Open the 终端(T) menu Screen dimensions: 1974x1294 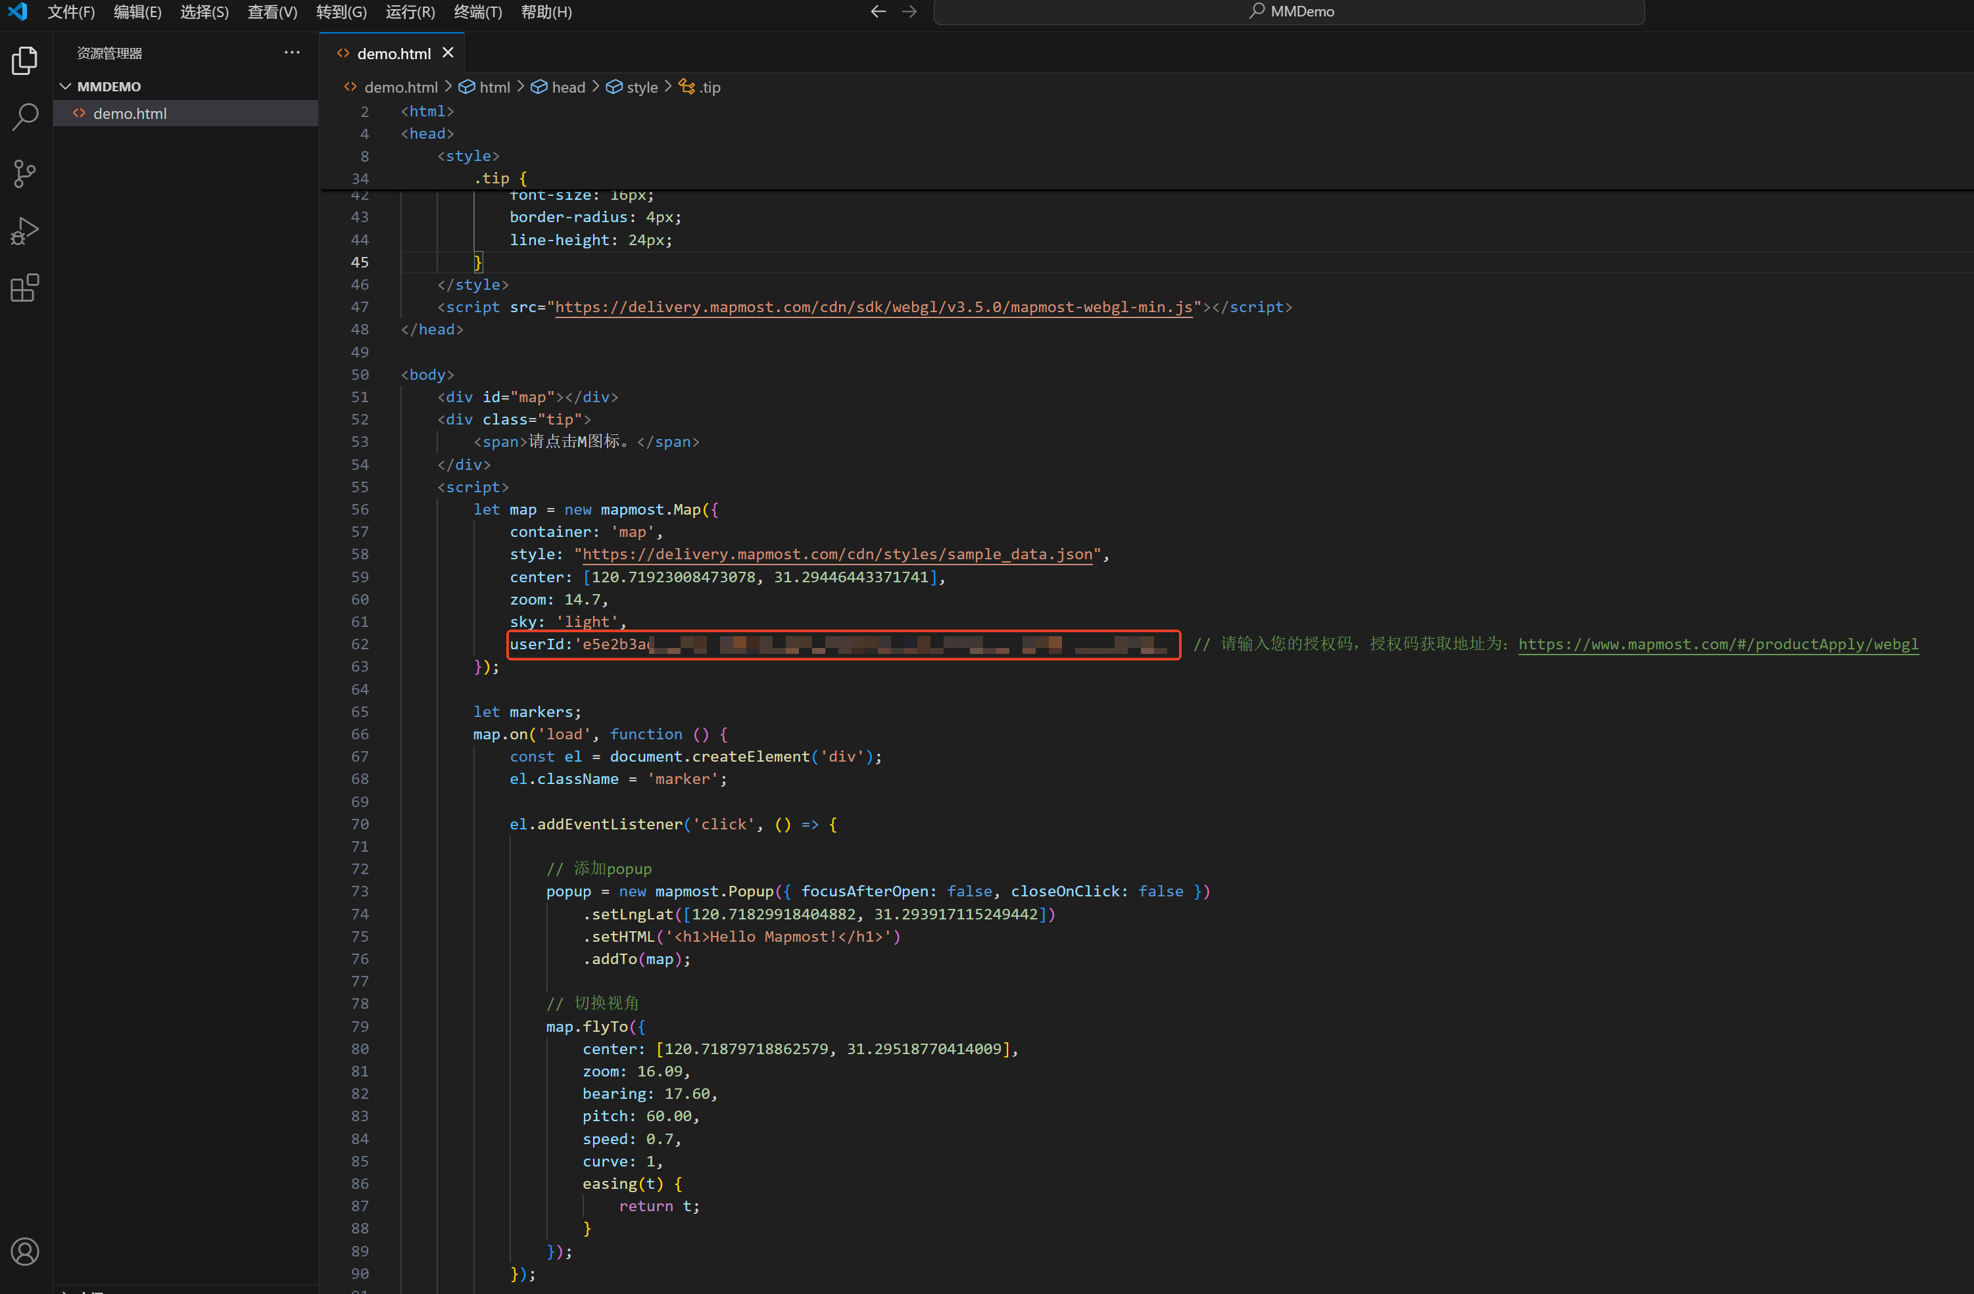click(478, 12)
